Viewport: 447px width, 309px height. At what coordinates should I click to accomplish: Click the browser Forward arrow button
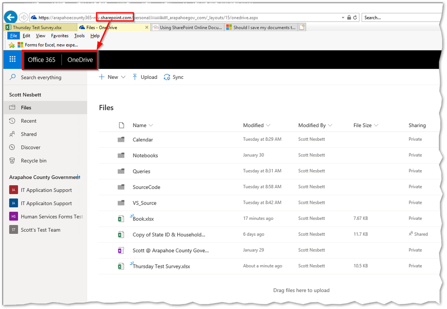(x=24, y=18)
